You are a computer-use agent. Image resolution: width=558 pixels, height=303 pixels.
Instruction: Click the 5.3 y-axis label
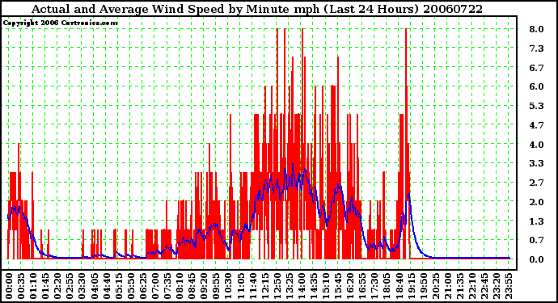coord(536,106)
